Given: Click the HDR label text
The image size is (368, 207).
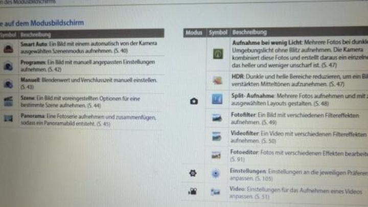Looking at the screenshot, I should [238, 77].
